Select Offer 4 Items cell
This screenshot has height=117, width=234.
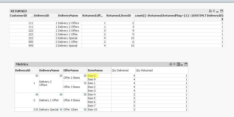(x=75, y=100)
